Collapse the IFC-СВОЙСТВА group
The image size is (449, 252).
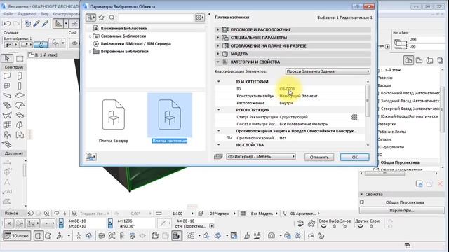pos(219,145)
